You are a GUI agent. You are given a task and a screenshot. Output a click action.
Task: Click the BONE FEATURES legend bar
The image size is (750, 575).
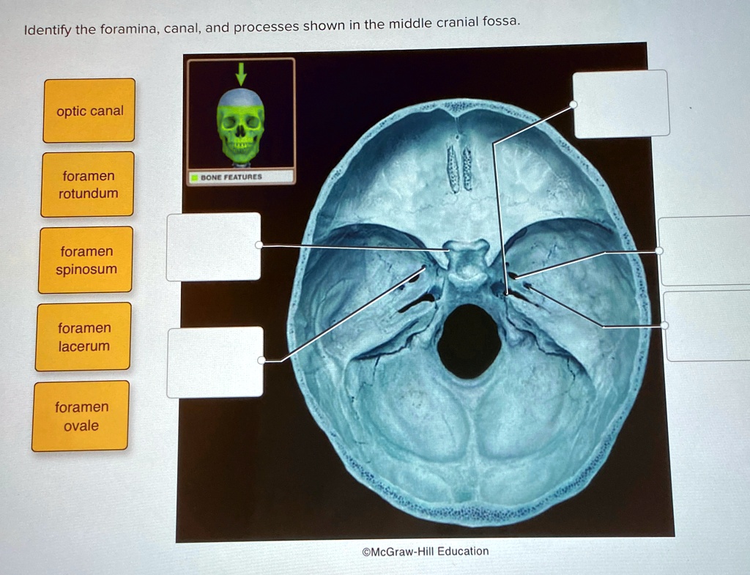point(242,176)
